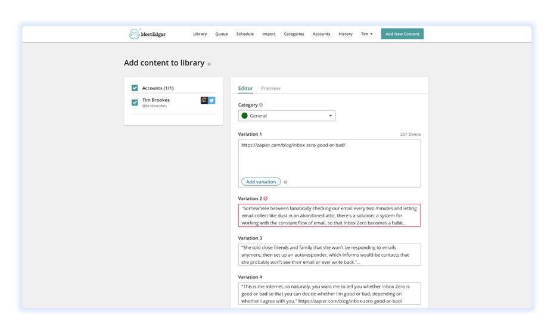Toggle the Accounts (1/1) checkbox
The width and height of the screenshot is (560, 336).
click(x=135, y=88)
